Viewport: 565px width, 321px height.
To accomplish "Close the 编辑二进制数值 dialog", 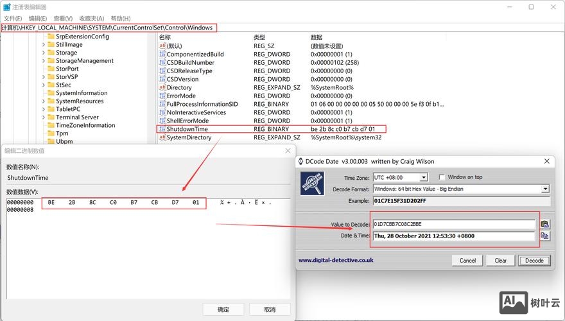I will pos(288,151).
